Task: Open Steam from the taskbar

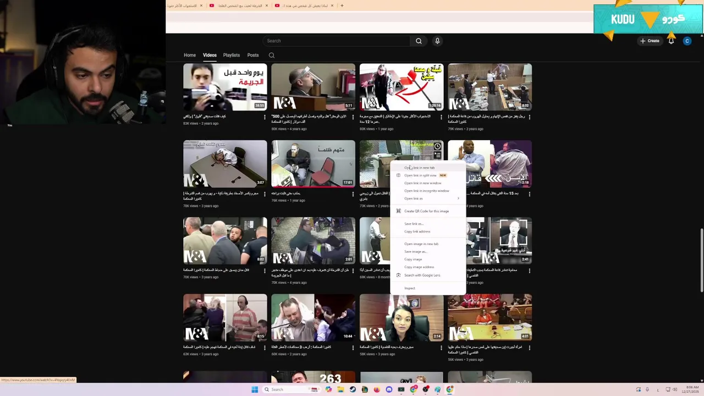Action: [353, 389]
